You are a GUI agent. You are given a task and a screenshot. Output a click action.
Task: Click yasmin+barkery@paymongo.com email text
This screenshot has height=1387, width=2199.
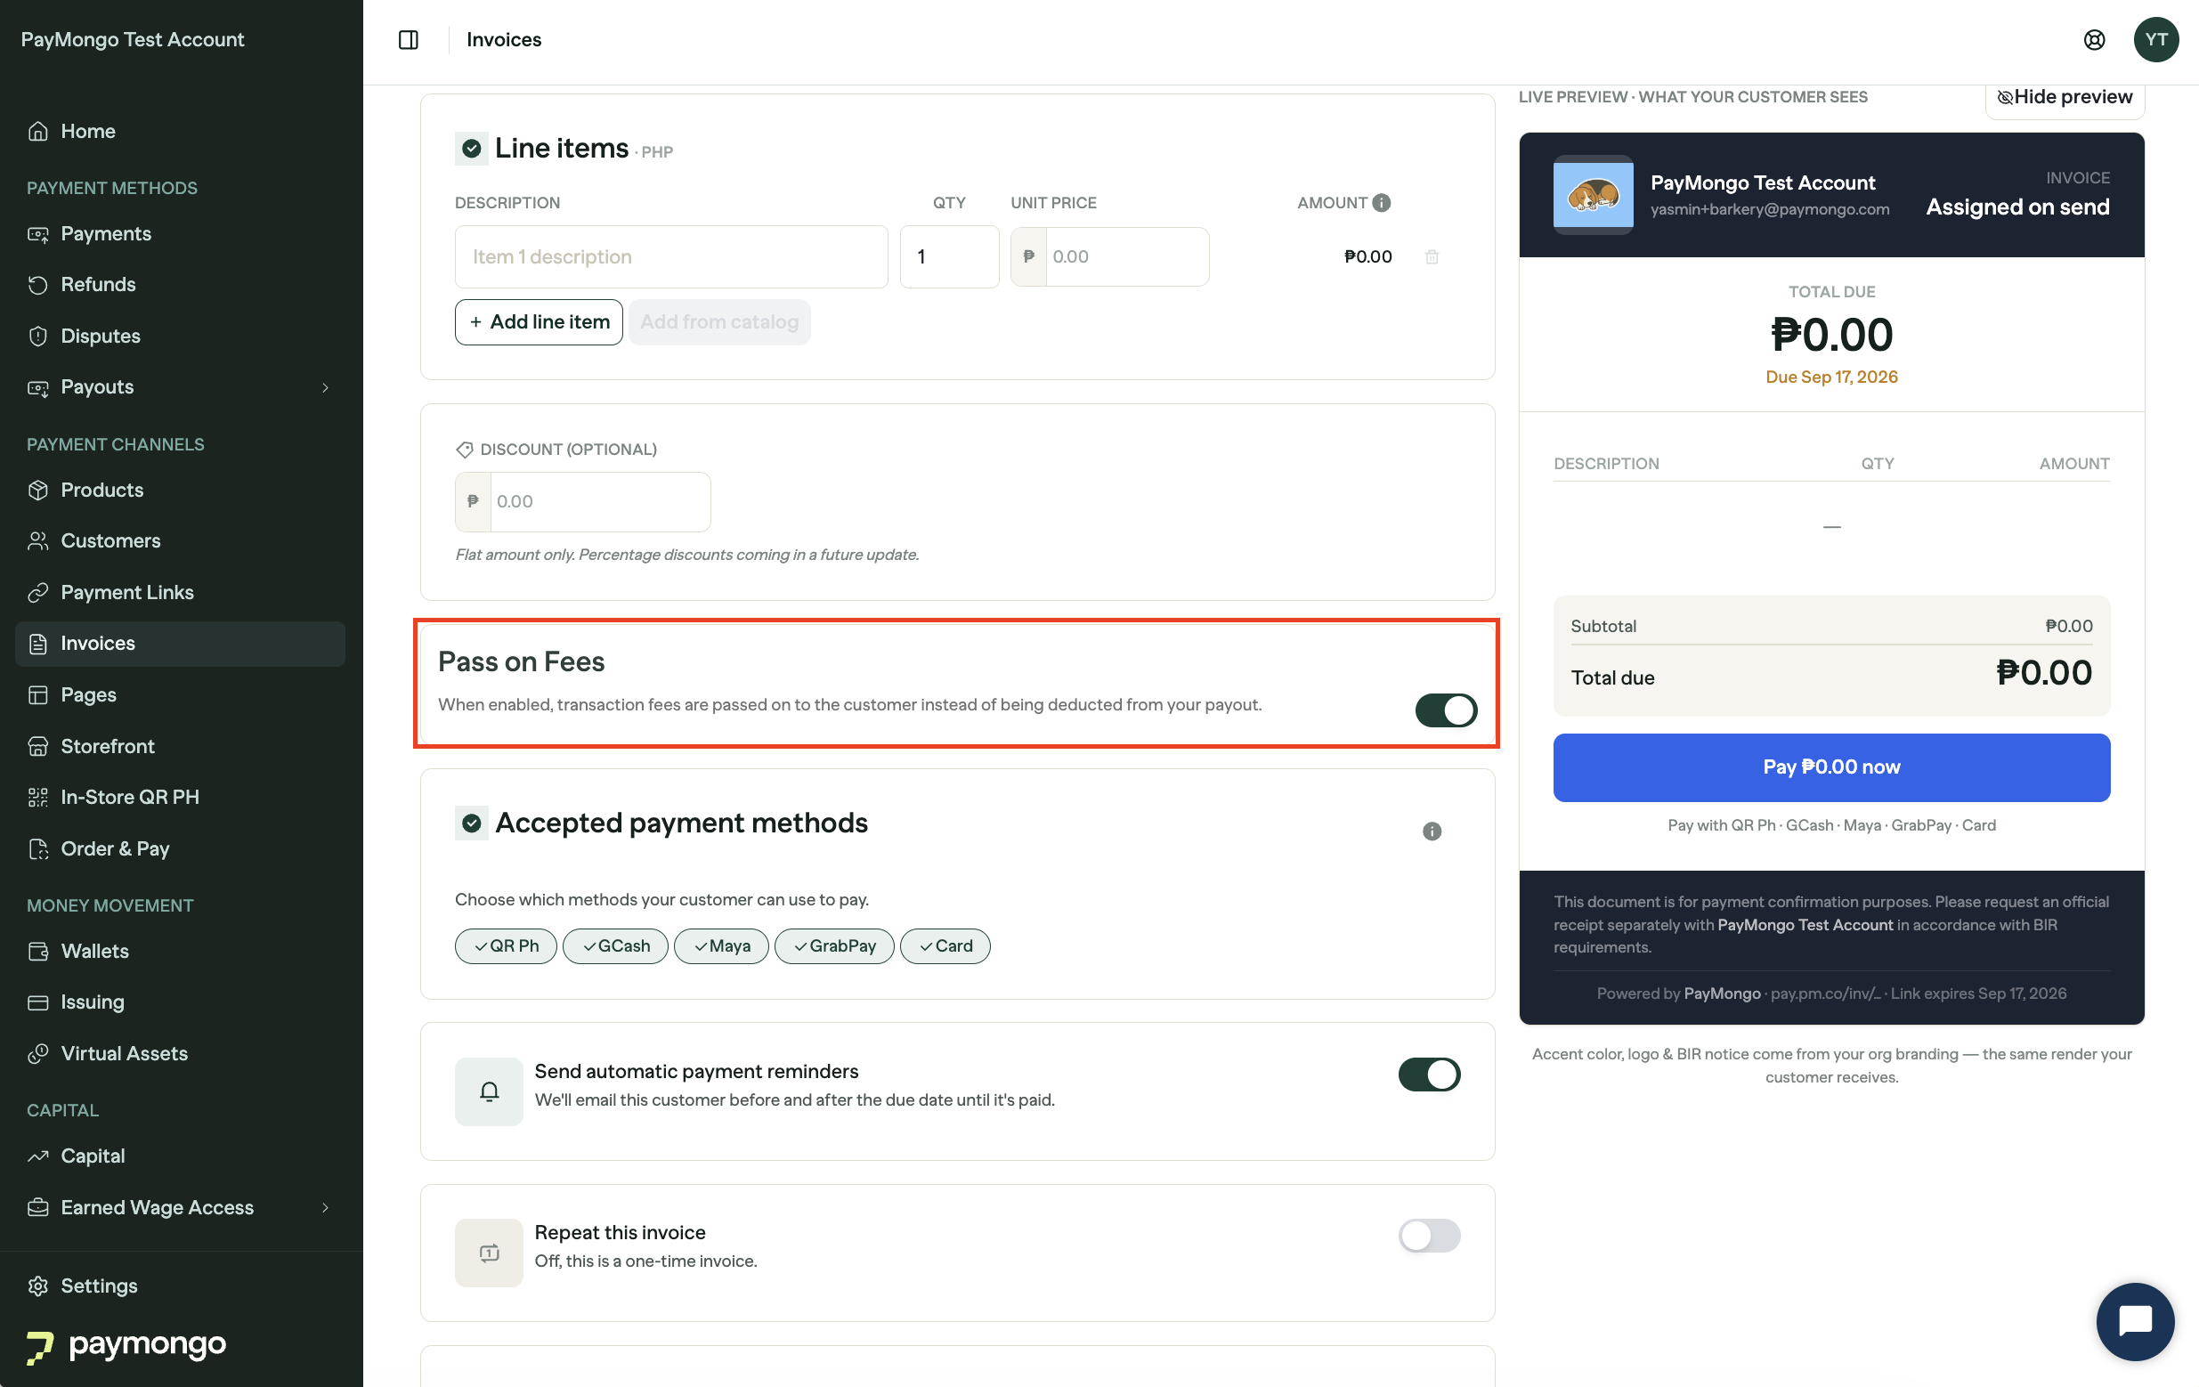pos(1769,209)
